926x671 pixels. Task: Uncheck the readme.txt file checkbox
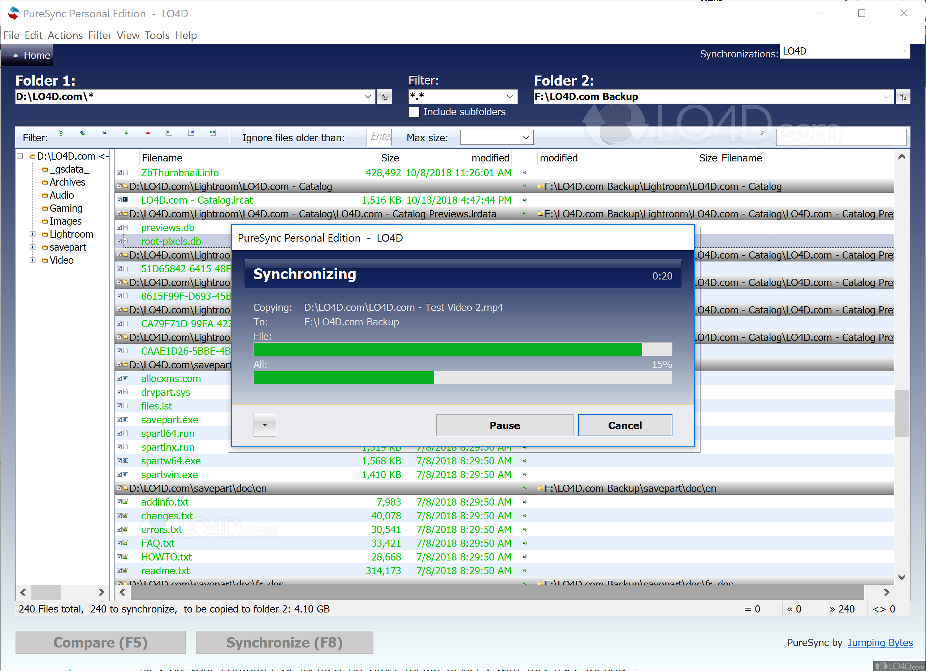[120, 571]
